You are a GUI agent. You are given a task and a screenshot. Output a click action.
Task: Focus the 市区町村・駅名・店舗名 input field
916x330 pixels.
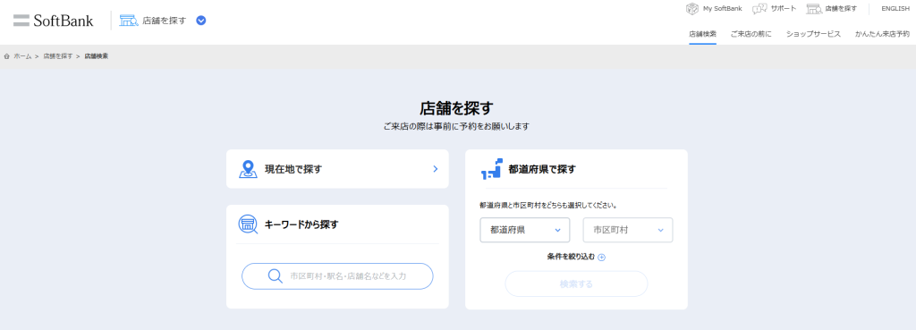pos(337,276)
